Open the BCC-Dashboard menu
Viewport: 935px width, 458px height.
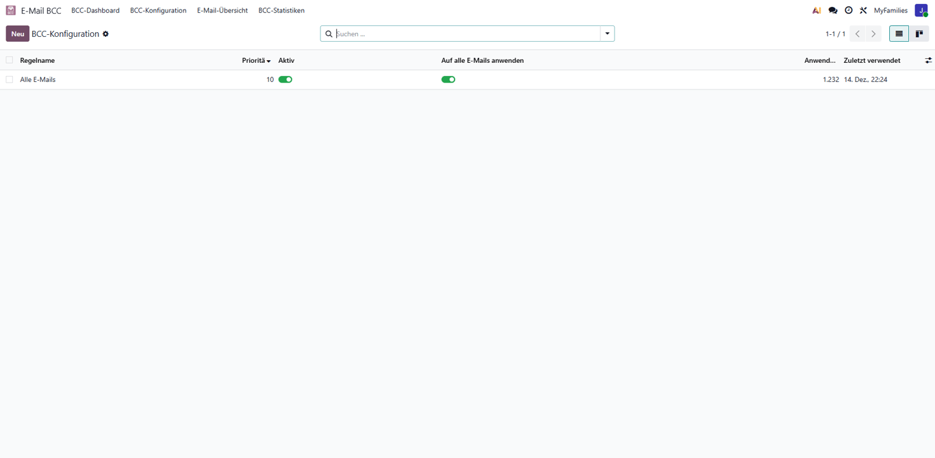[x=95, y=10]
